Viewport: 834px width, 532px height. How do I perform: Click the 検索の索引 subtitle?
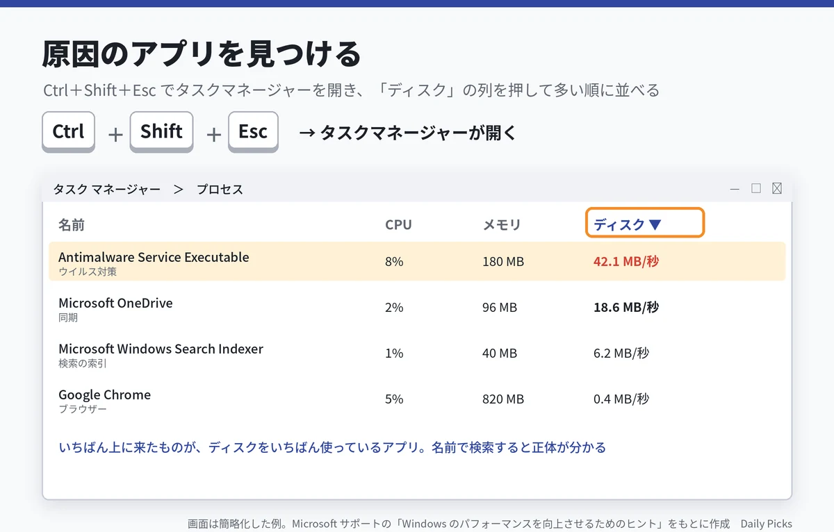point(83,364)
